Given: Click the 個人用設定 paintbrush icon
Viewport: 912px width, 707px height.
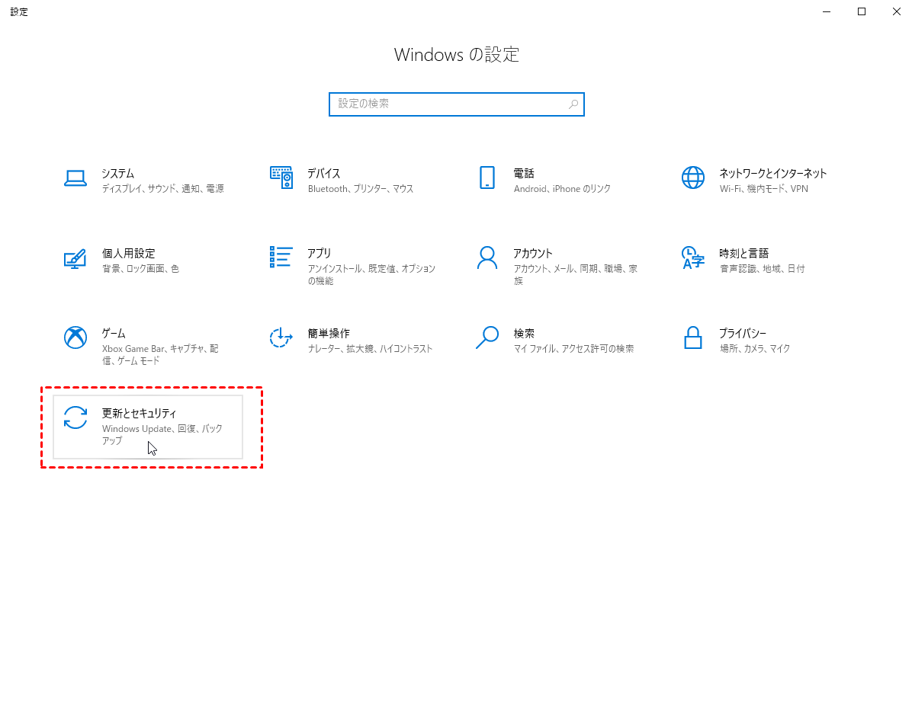Looking at the screenshot, I should (x=75, y=258).
